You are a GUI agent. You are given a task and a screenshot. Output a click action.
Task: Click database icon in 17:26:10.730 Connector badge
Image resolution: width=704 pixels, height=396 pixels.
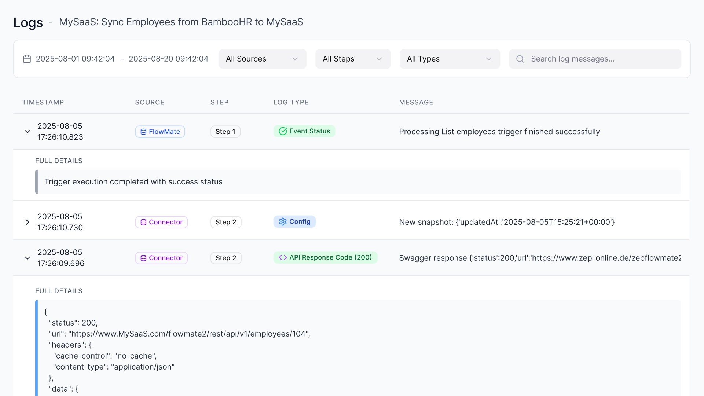pyautogui.click(x=143, y=223)
